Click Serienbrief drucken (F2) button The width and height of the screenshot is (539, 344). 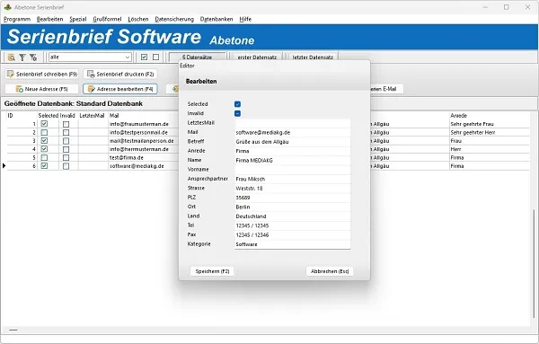click(x=120, y=74)
